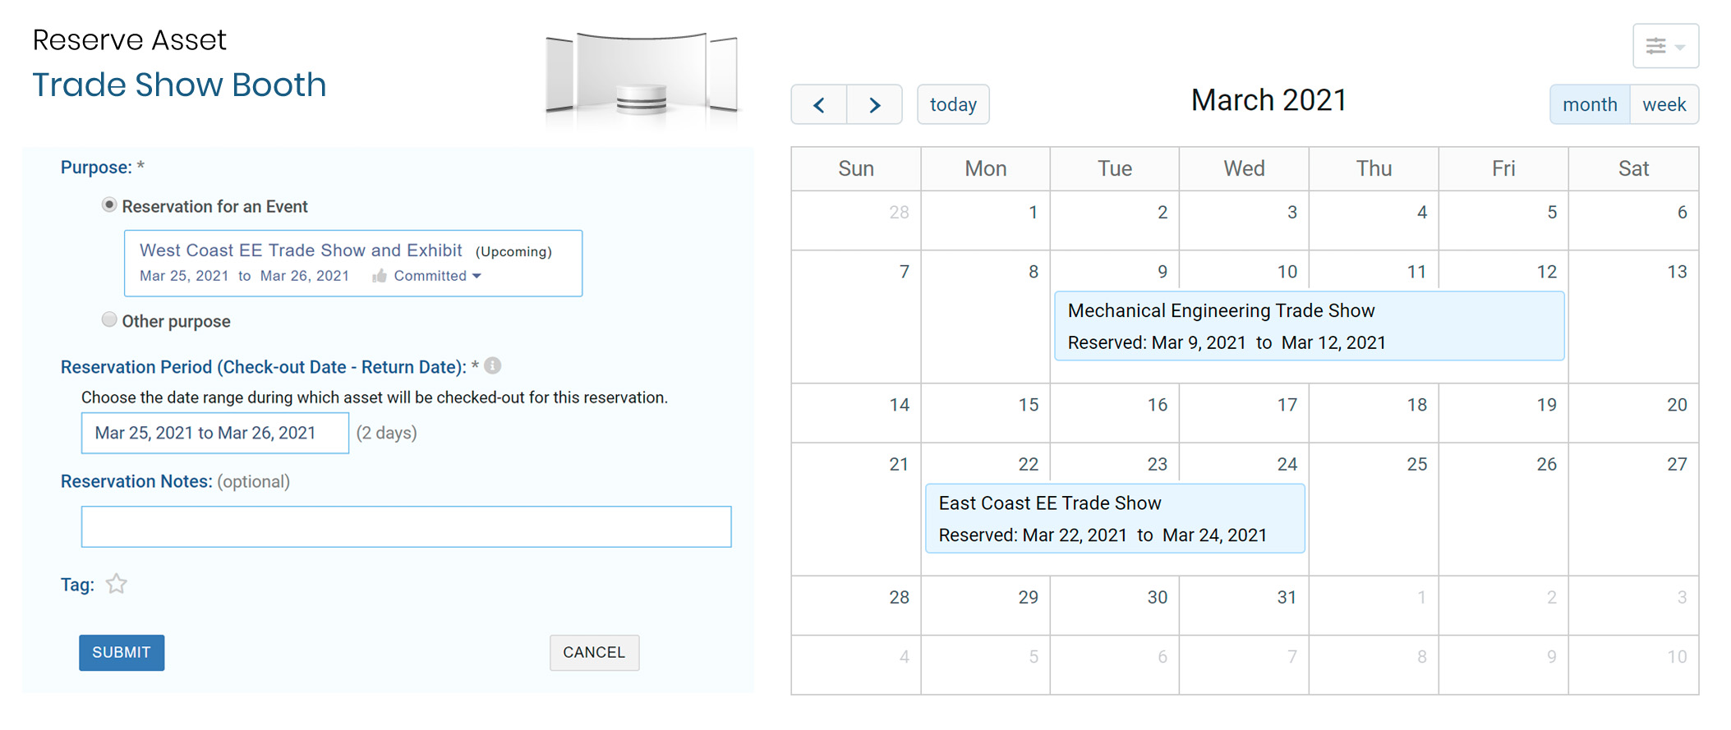This screenshot has height=730, width=1731.
Task: Open the reservation date range picker
Action: (x=214, y=433)
